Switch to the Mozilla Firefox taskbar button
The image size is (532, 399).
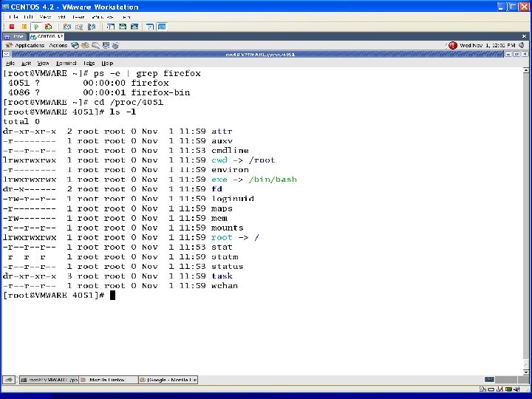click(109, 380)
